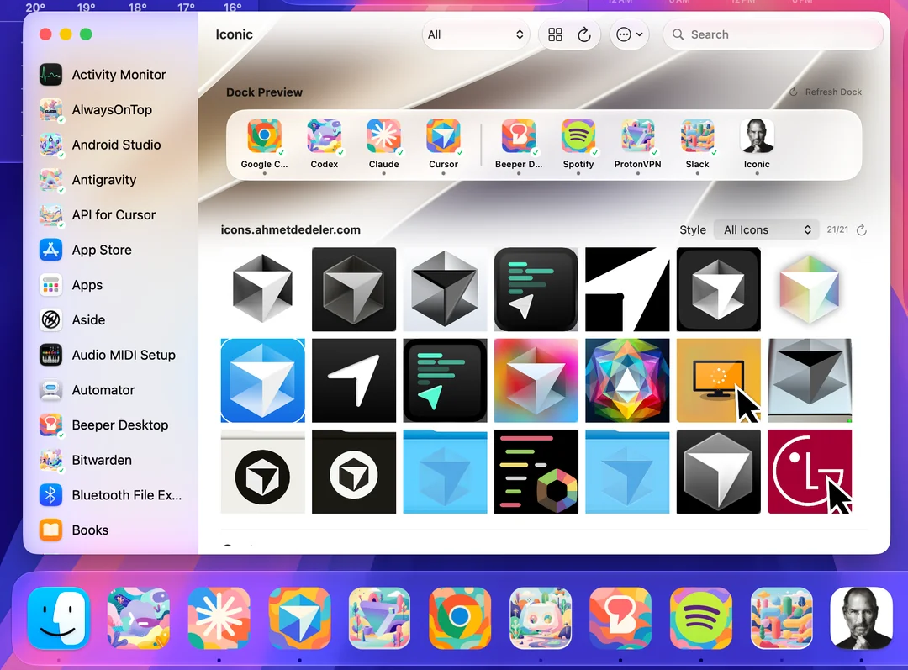Click the toolbar refresh icon

tap(584, 34)
